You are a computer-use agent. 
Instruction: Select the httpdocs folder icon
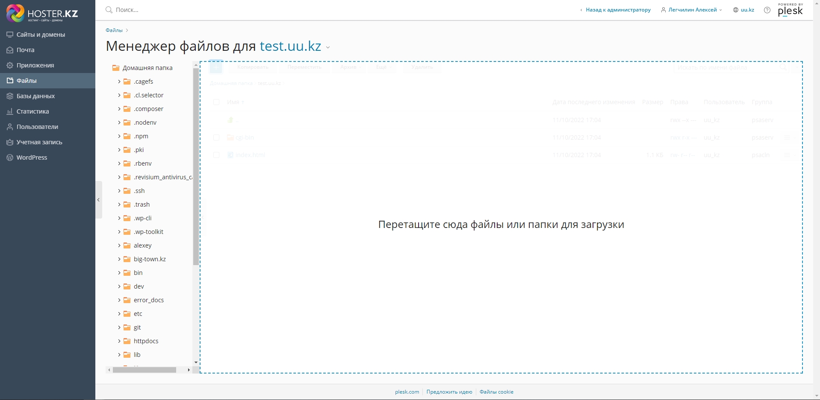click(x=127, y=341)
